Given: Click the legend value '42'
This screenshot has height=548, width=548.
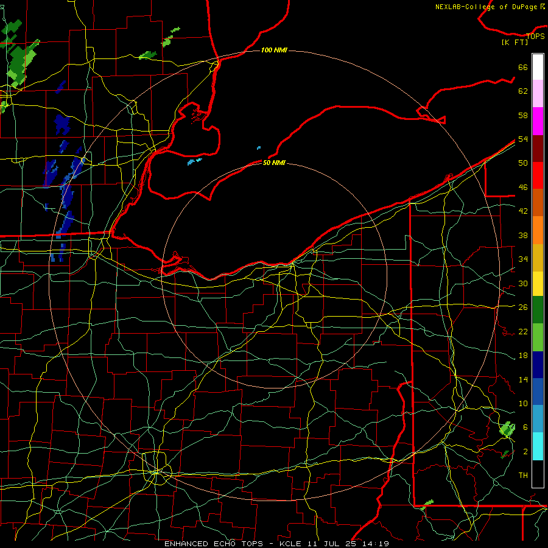Looking at the screenshot, I should pyautogui.click(x=523, y=211).
